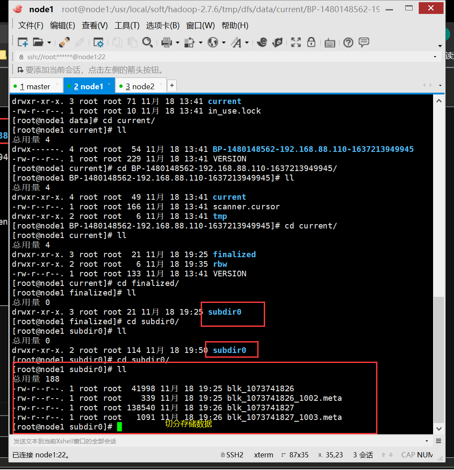Click the add-current-session arrow icon

[x=20, y=70]
